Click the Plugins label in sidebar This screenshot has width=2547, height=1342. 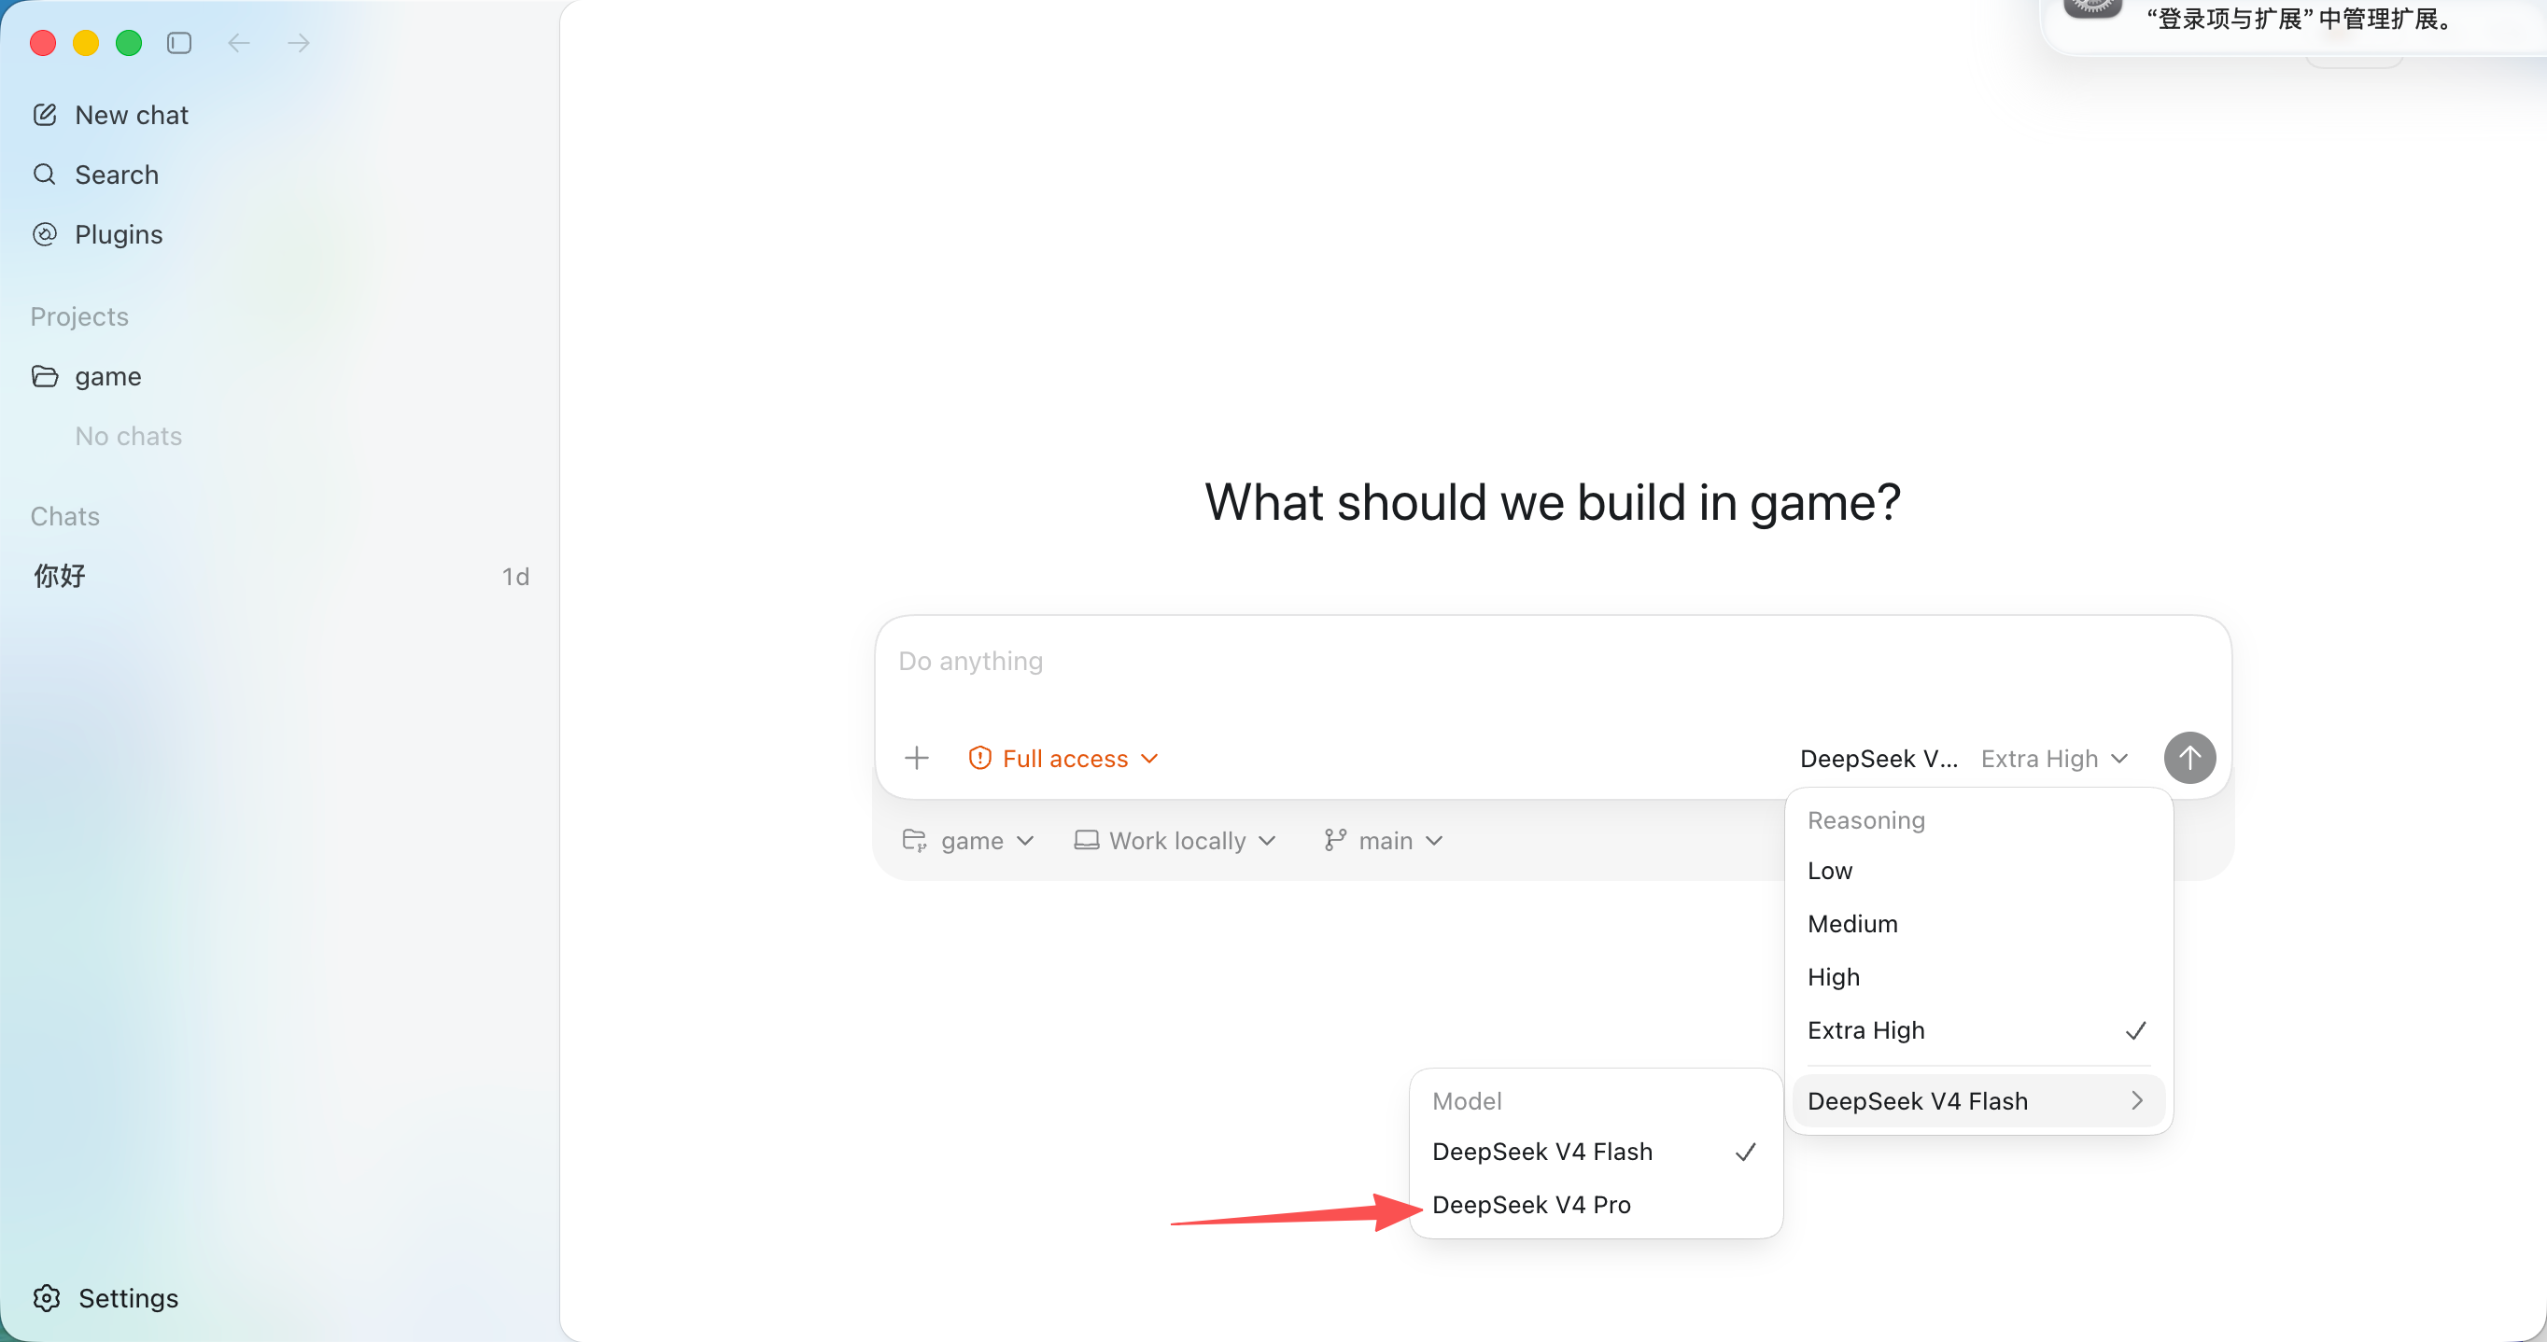(119, 234)
